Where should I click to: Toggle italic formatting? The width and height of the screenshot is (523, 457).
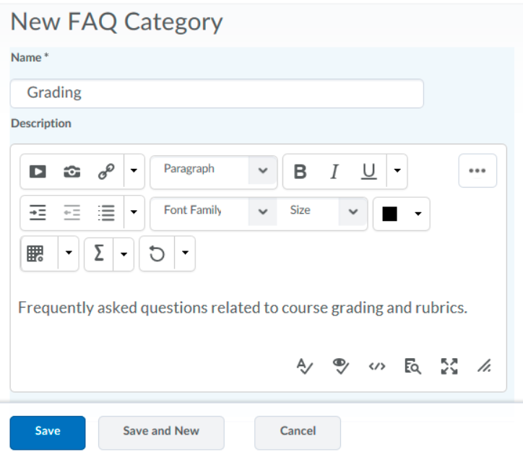334,172
